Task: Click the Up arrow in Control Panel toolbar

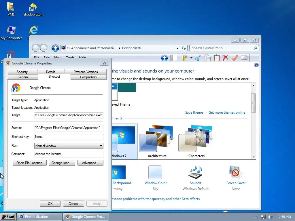Action: click(164, 58)
